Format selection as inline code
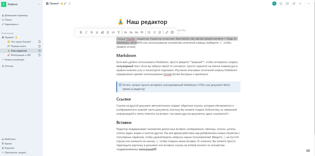The width and height of the screenshot is (315, 156). [x=113, y=32]
